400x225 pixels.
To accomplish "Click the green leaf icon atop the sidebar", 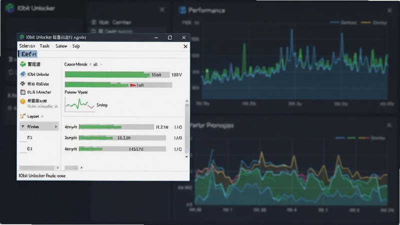I will [23, 64].
